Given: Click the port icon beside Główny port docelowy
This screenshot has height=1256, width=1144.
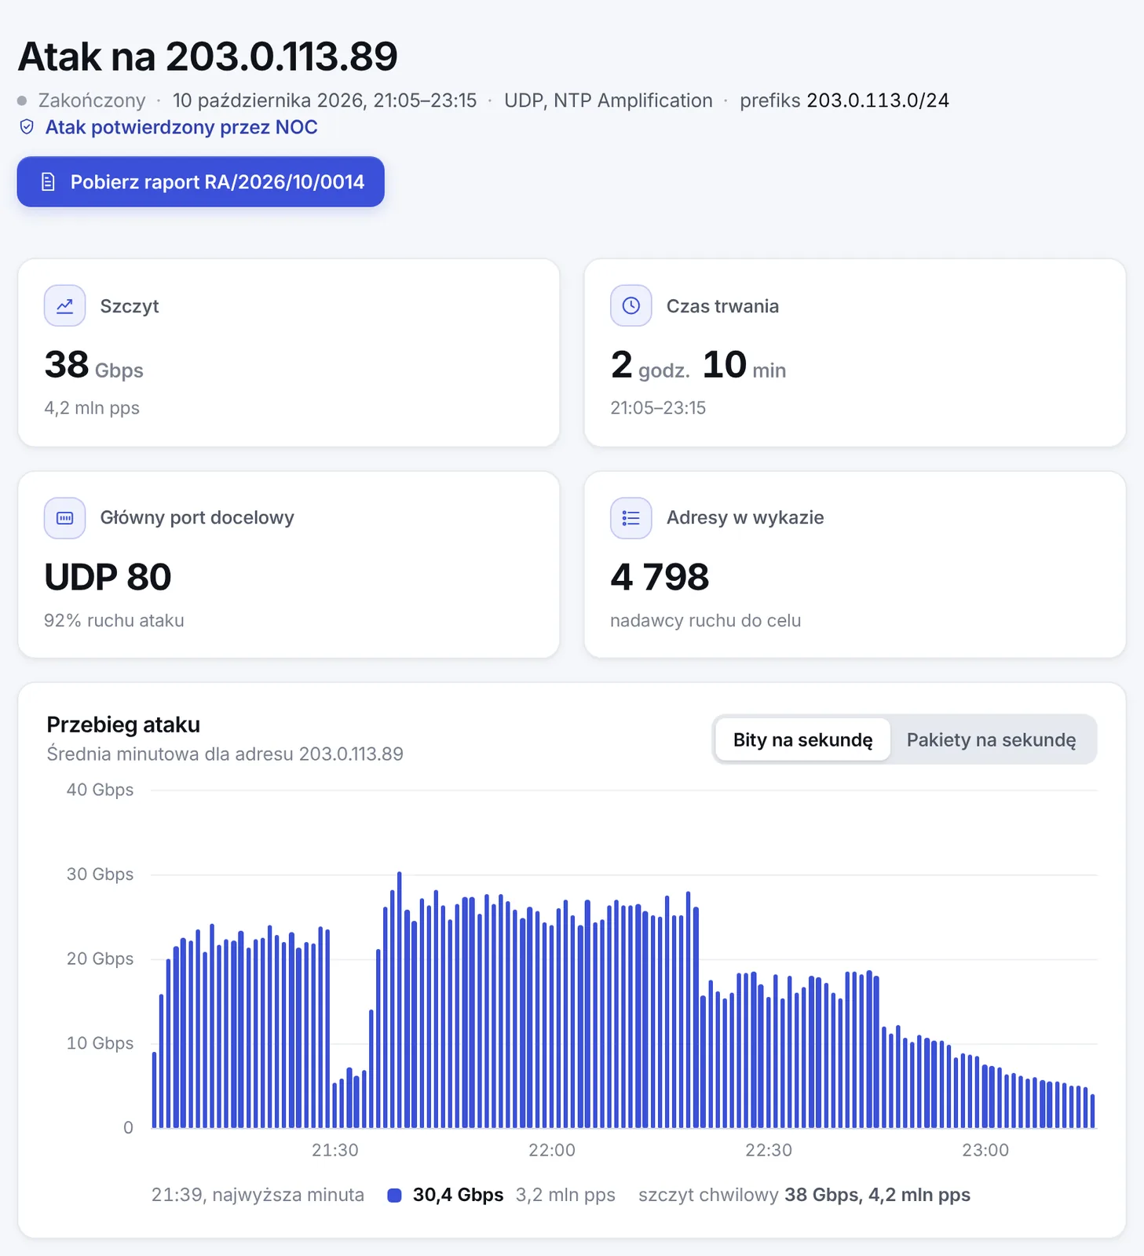Looking at the screenshot, I should (64, 518).
